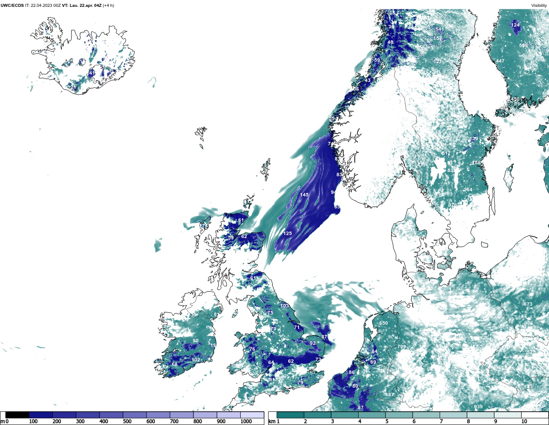Click the 300 m legend swatch

coord(88,415)
